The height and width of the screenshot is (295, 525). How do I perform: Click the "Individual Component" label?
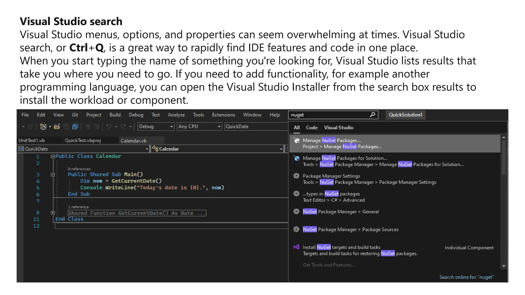click(469, 248)
